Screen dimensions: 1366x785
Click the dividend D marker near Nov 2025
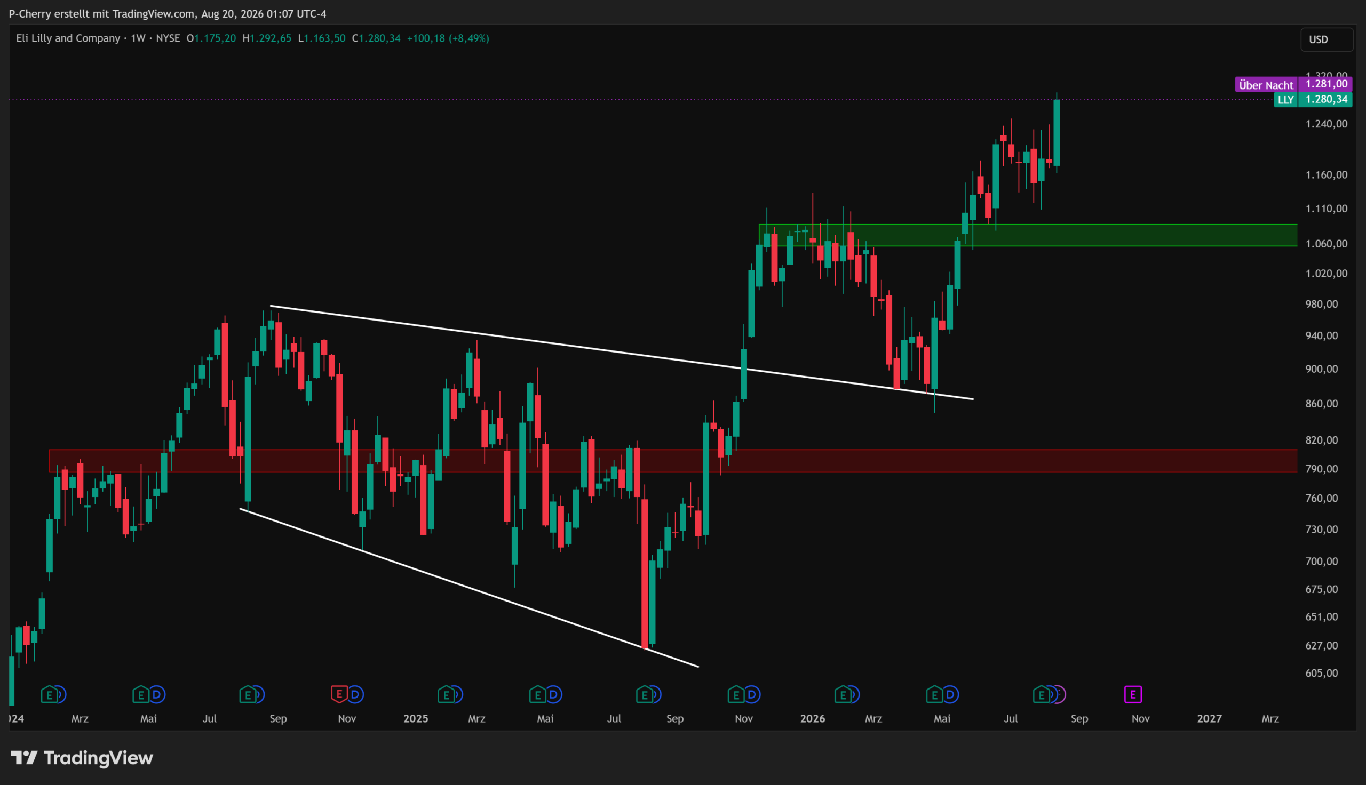tap(752, 694)
